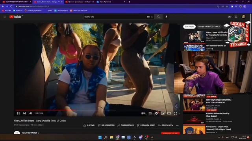This screenshot has height=141, width=252.
Task: Open browser extensions puzzle icon
Action: click(232, 6)
